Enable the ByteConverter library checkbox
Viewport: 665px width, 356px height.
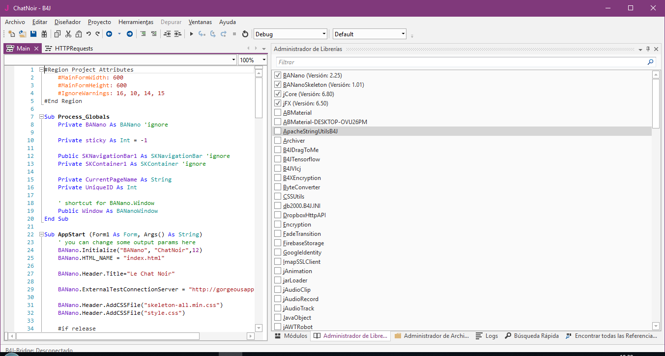[278, 187]
